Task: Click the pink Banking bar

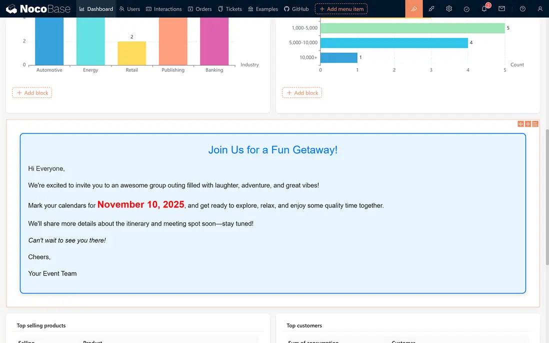Action: 214,41
